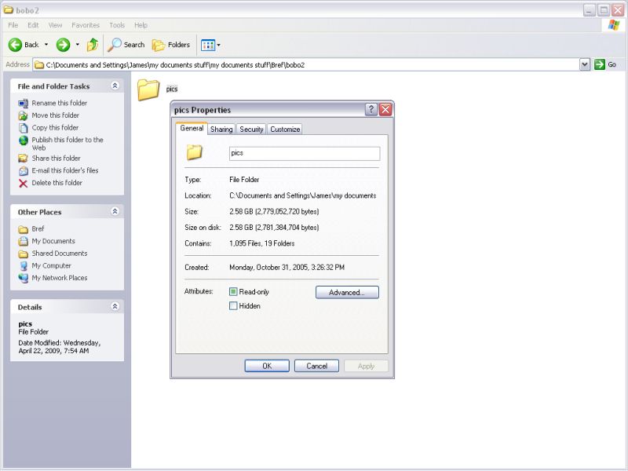Collapse the Details panel
Image resolution: width=628 pixels, height=471 pixels.
[115, 306]
